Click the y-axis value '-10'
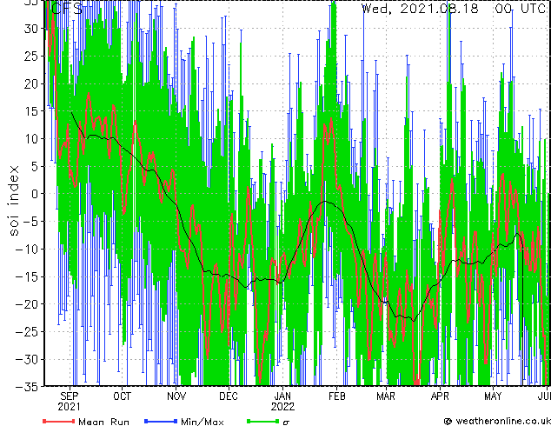Viewport: 551px width, 426px height. click(x=27, y=249)
